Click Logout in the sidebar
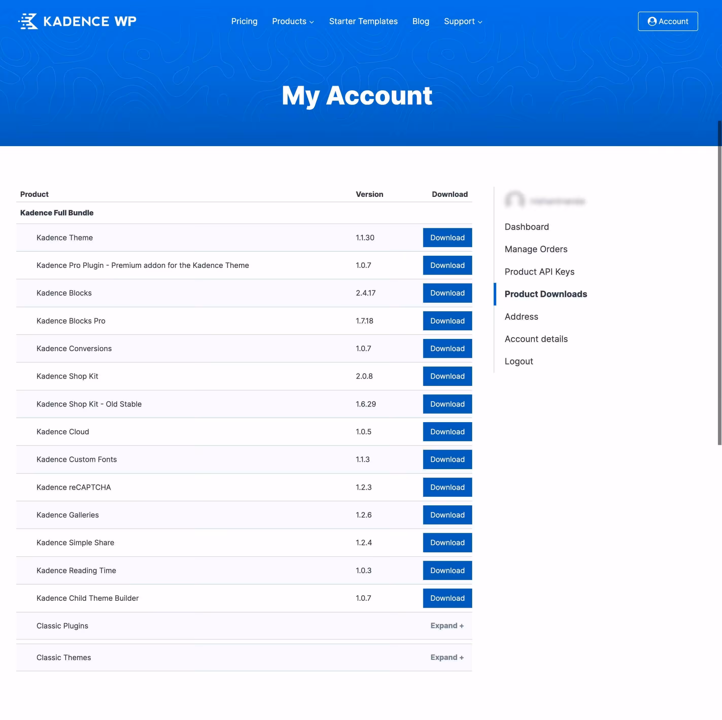The height and width of the screenshot is (720, 722). coord(518,361)
